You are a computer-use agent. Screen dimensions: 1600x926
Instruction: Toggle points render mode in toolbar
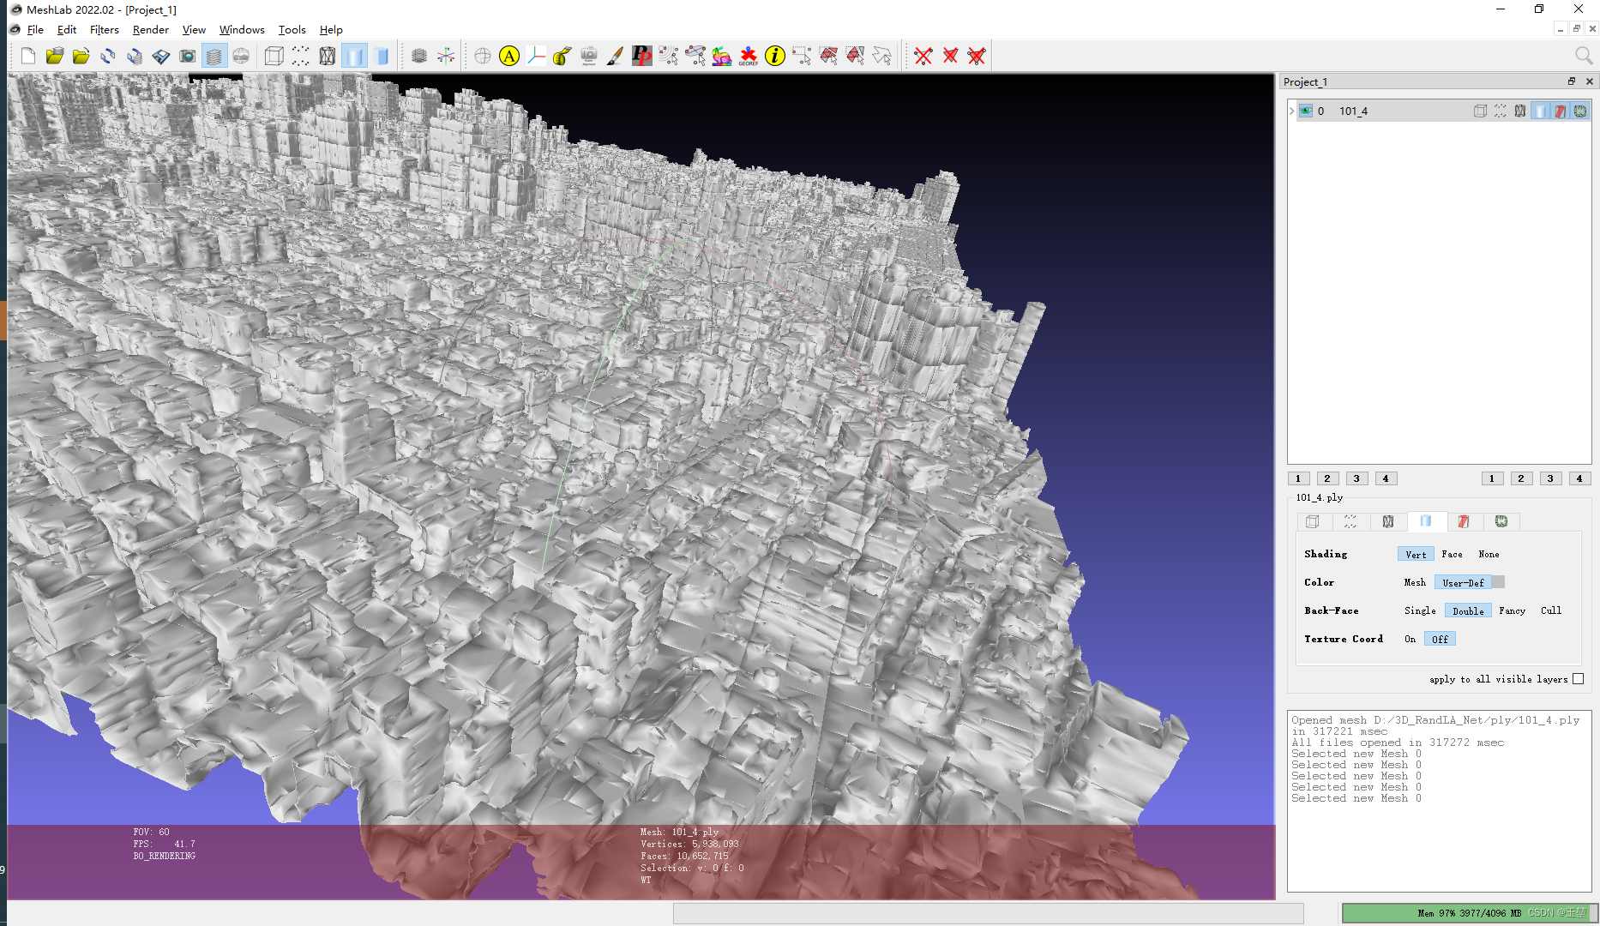pos(301,57)
